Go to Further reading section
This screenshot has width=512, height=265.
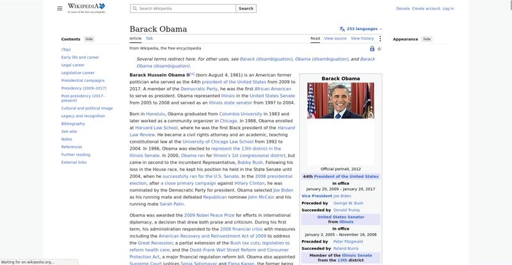(x=76, y=154)
